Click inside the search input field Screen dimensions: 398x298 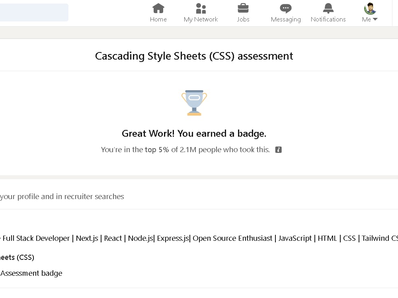coord(34,12)
